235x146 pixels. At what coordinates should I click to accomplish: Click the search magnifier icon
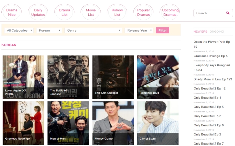pos(228,13)
